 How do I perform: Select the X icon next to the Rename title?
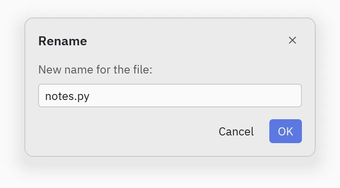tap(292, 40)
